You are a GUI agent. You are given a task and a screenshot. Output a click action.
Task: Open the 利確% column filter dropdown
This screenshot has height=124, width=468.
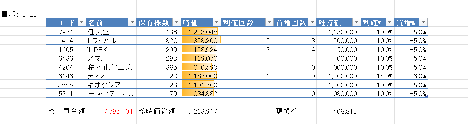(389, 23)
